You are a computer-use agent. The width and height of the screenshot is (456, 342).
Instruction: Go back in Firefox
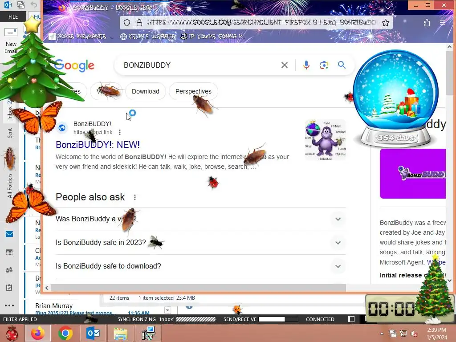[x=54, y=23]
